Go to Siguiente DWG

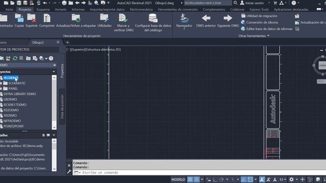pyautogui.click(x=228, y=20)
